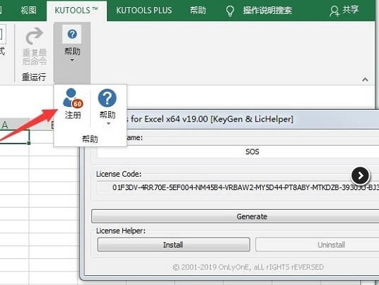Collapse the ribbon with the caret
Image resolution: width=379 pixels, height=285 pixels.
365,80
